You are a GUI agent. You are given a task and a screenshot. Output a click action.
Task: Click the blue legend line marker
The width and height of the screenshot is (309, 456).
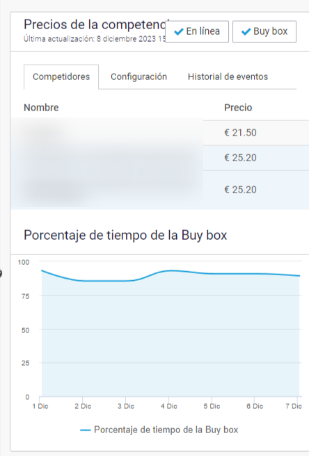click(x=86, y=430)
